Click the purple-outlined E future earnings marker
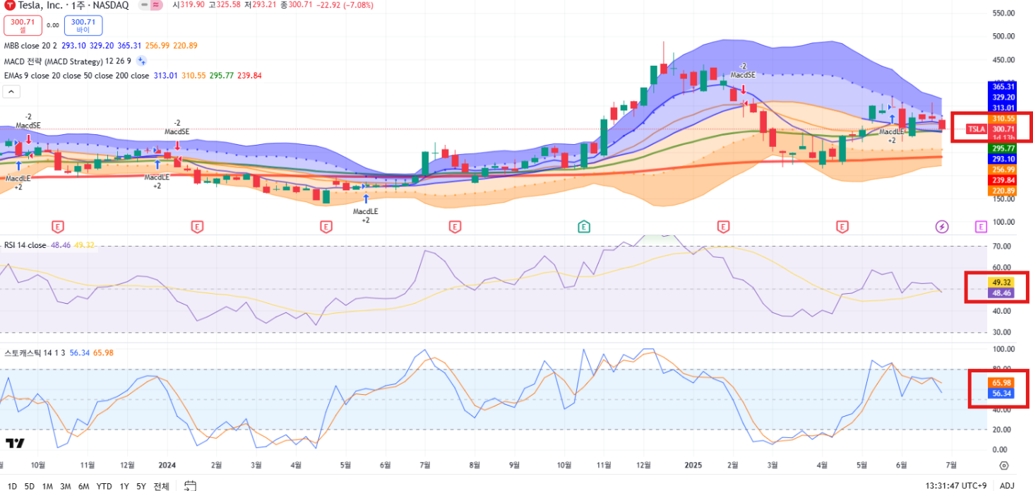The width and height of the screenshot is (1033, 491). click(x=981, y=226)
